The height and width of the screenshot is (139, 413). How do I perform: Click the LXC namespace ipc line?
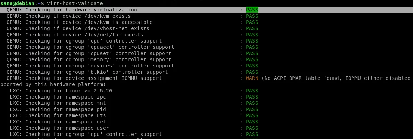click(58, 97)
